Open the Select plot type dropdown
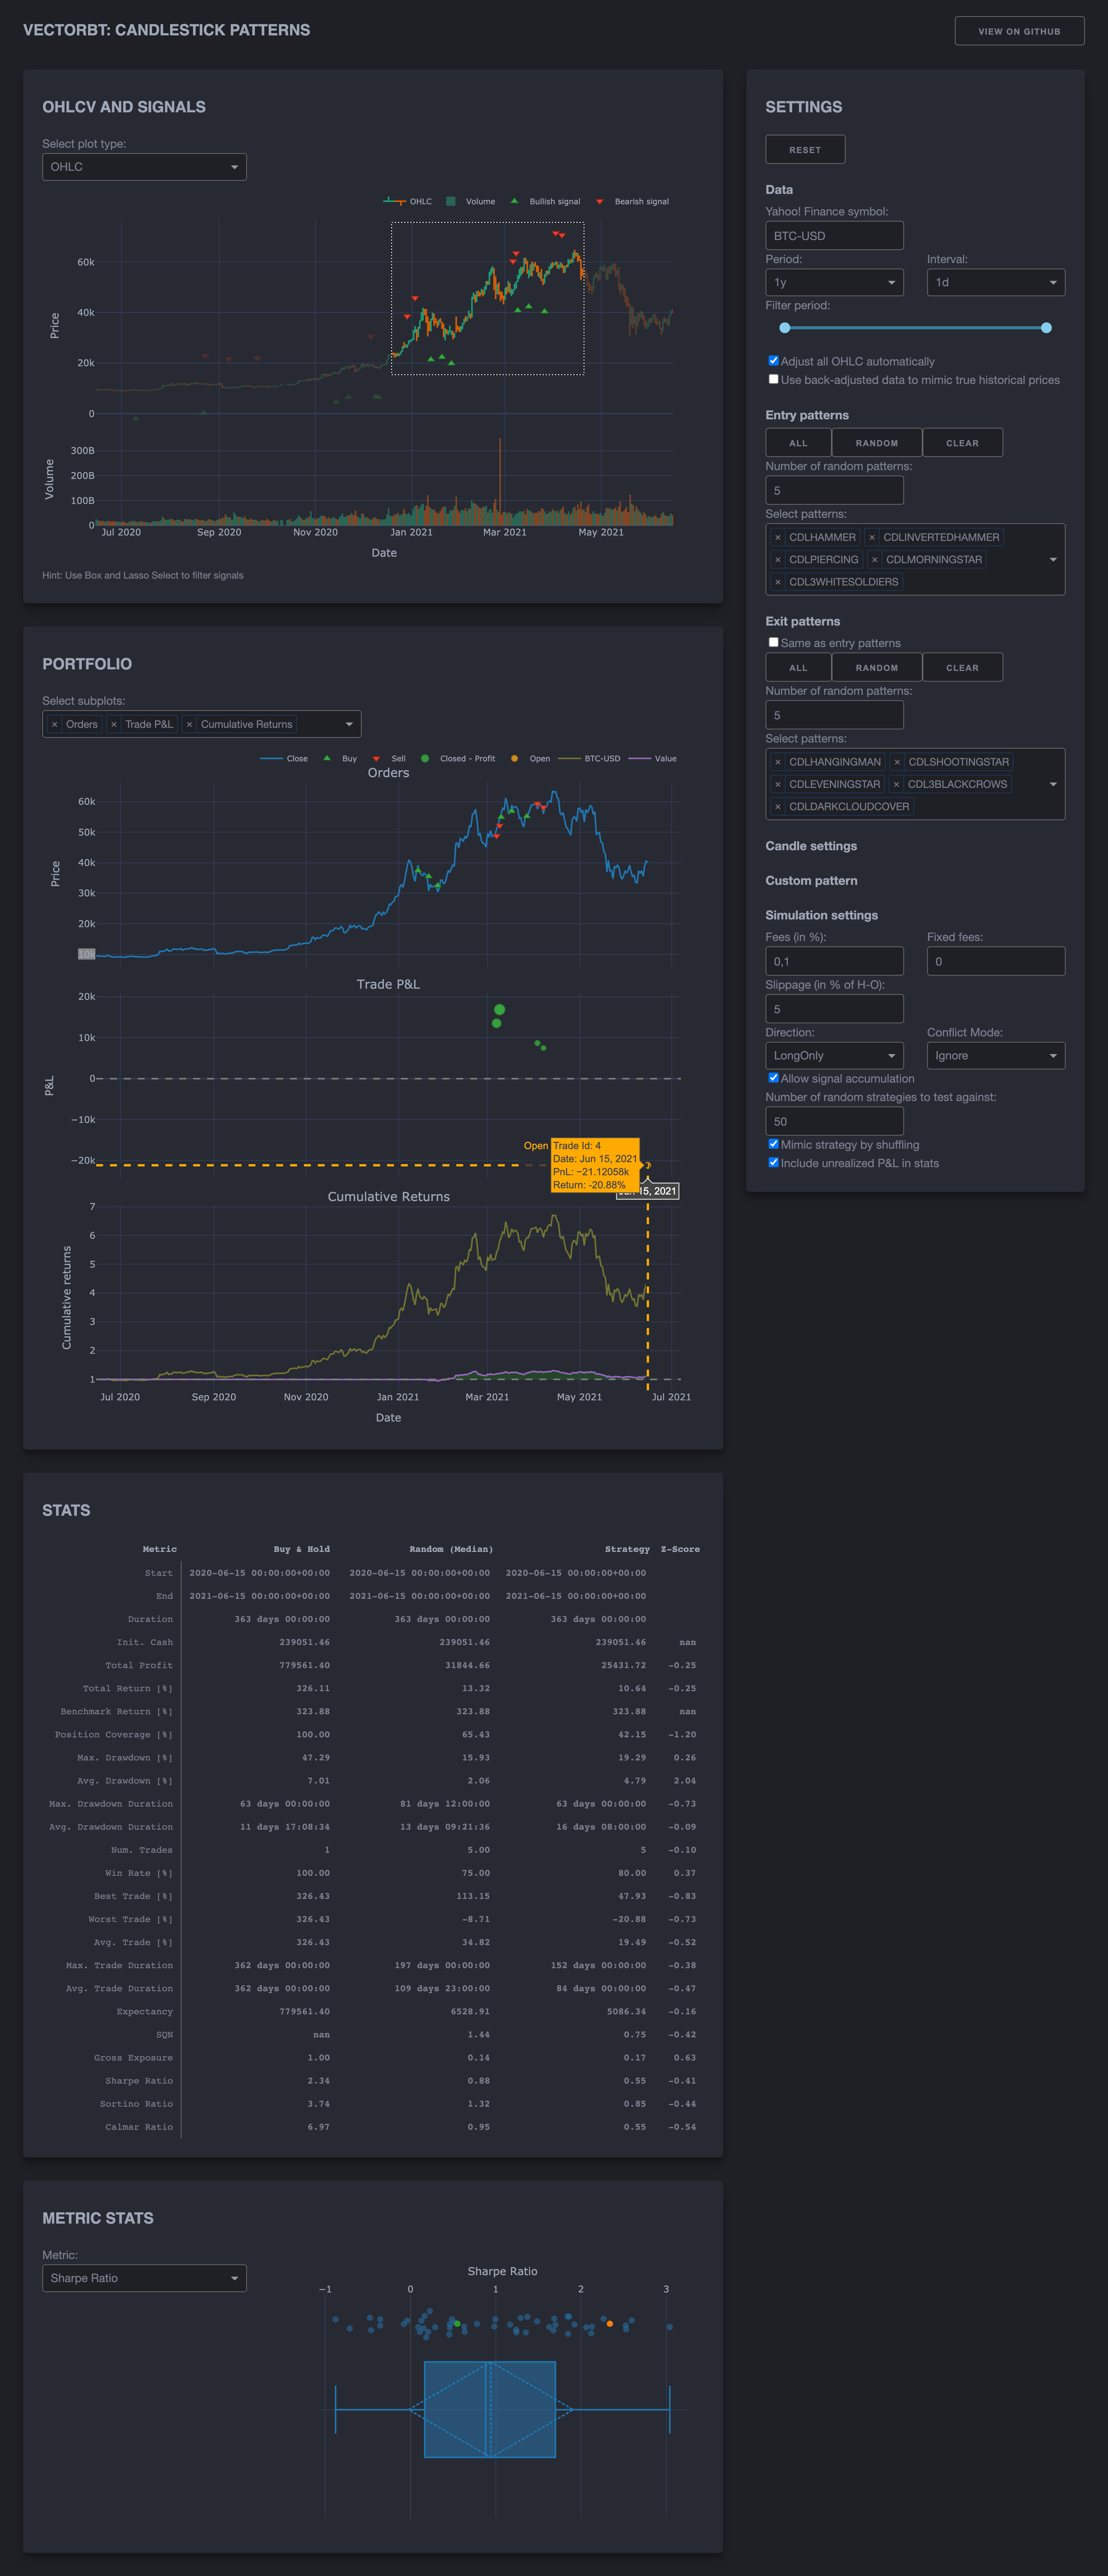The width and height of the screenshot is (1108, 2576). point(144,167)
